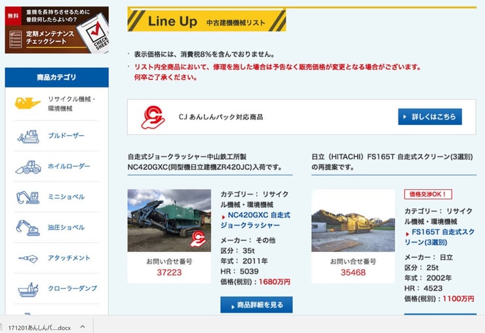The width and height of the screenshot is (485, 333).
Task: Click the bulldozer icon
Action: pos(28,137)
